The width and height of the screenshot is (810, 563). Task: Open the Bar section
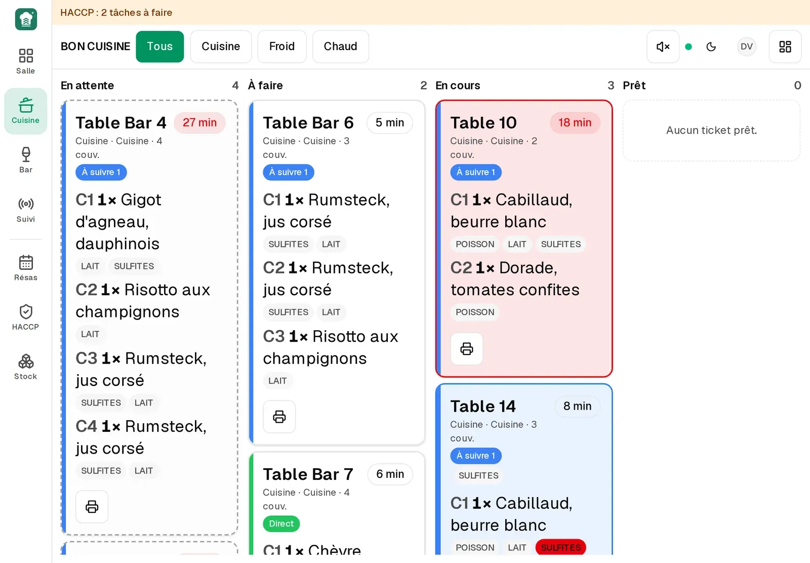(x=25, y=160)
